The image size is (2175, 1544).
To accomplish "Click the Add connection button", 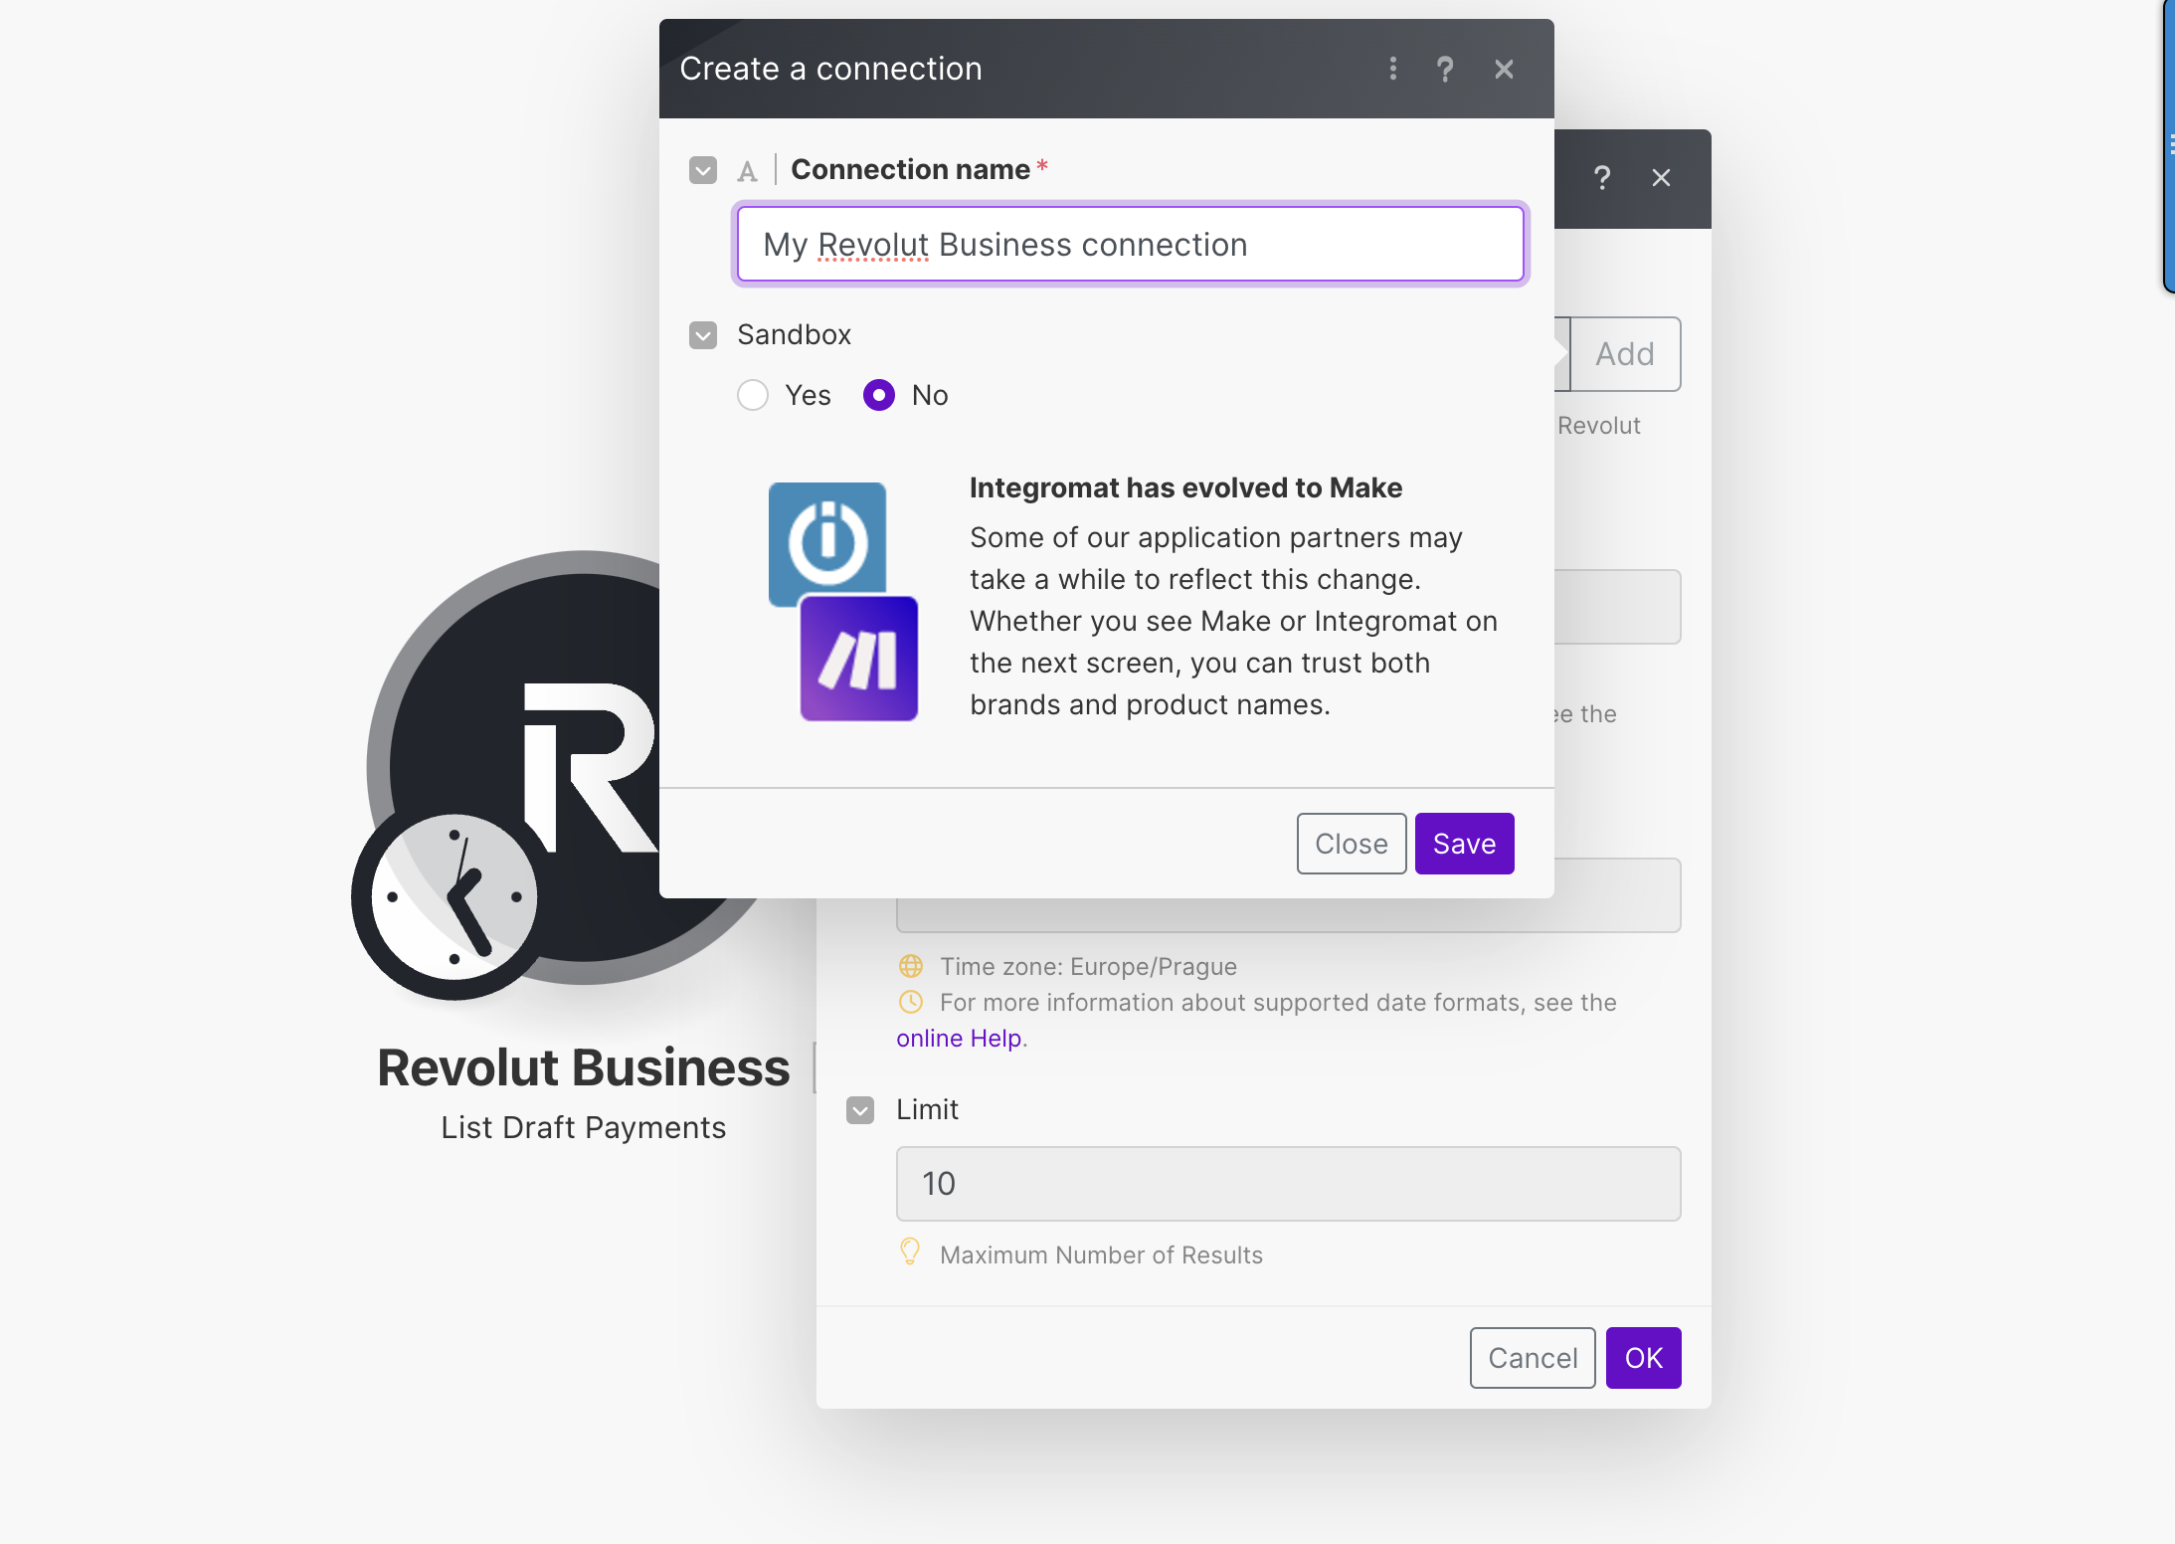I will coord(1624,354).
